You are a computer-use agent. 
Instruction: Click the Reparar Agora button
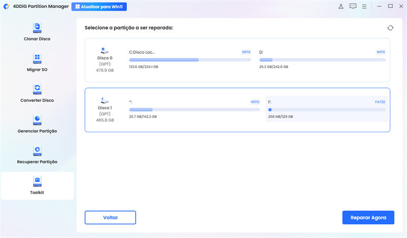pos(368,217)
